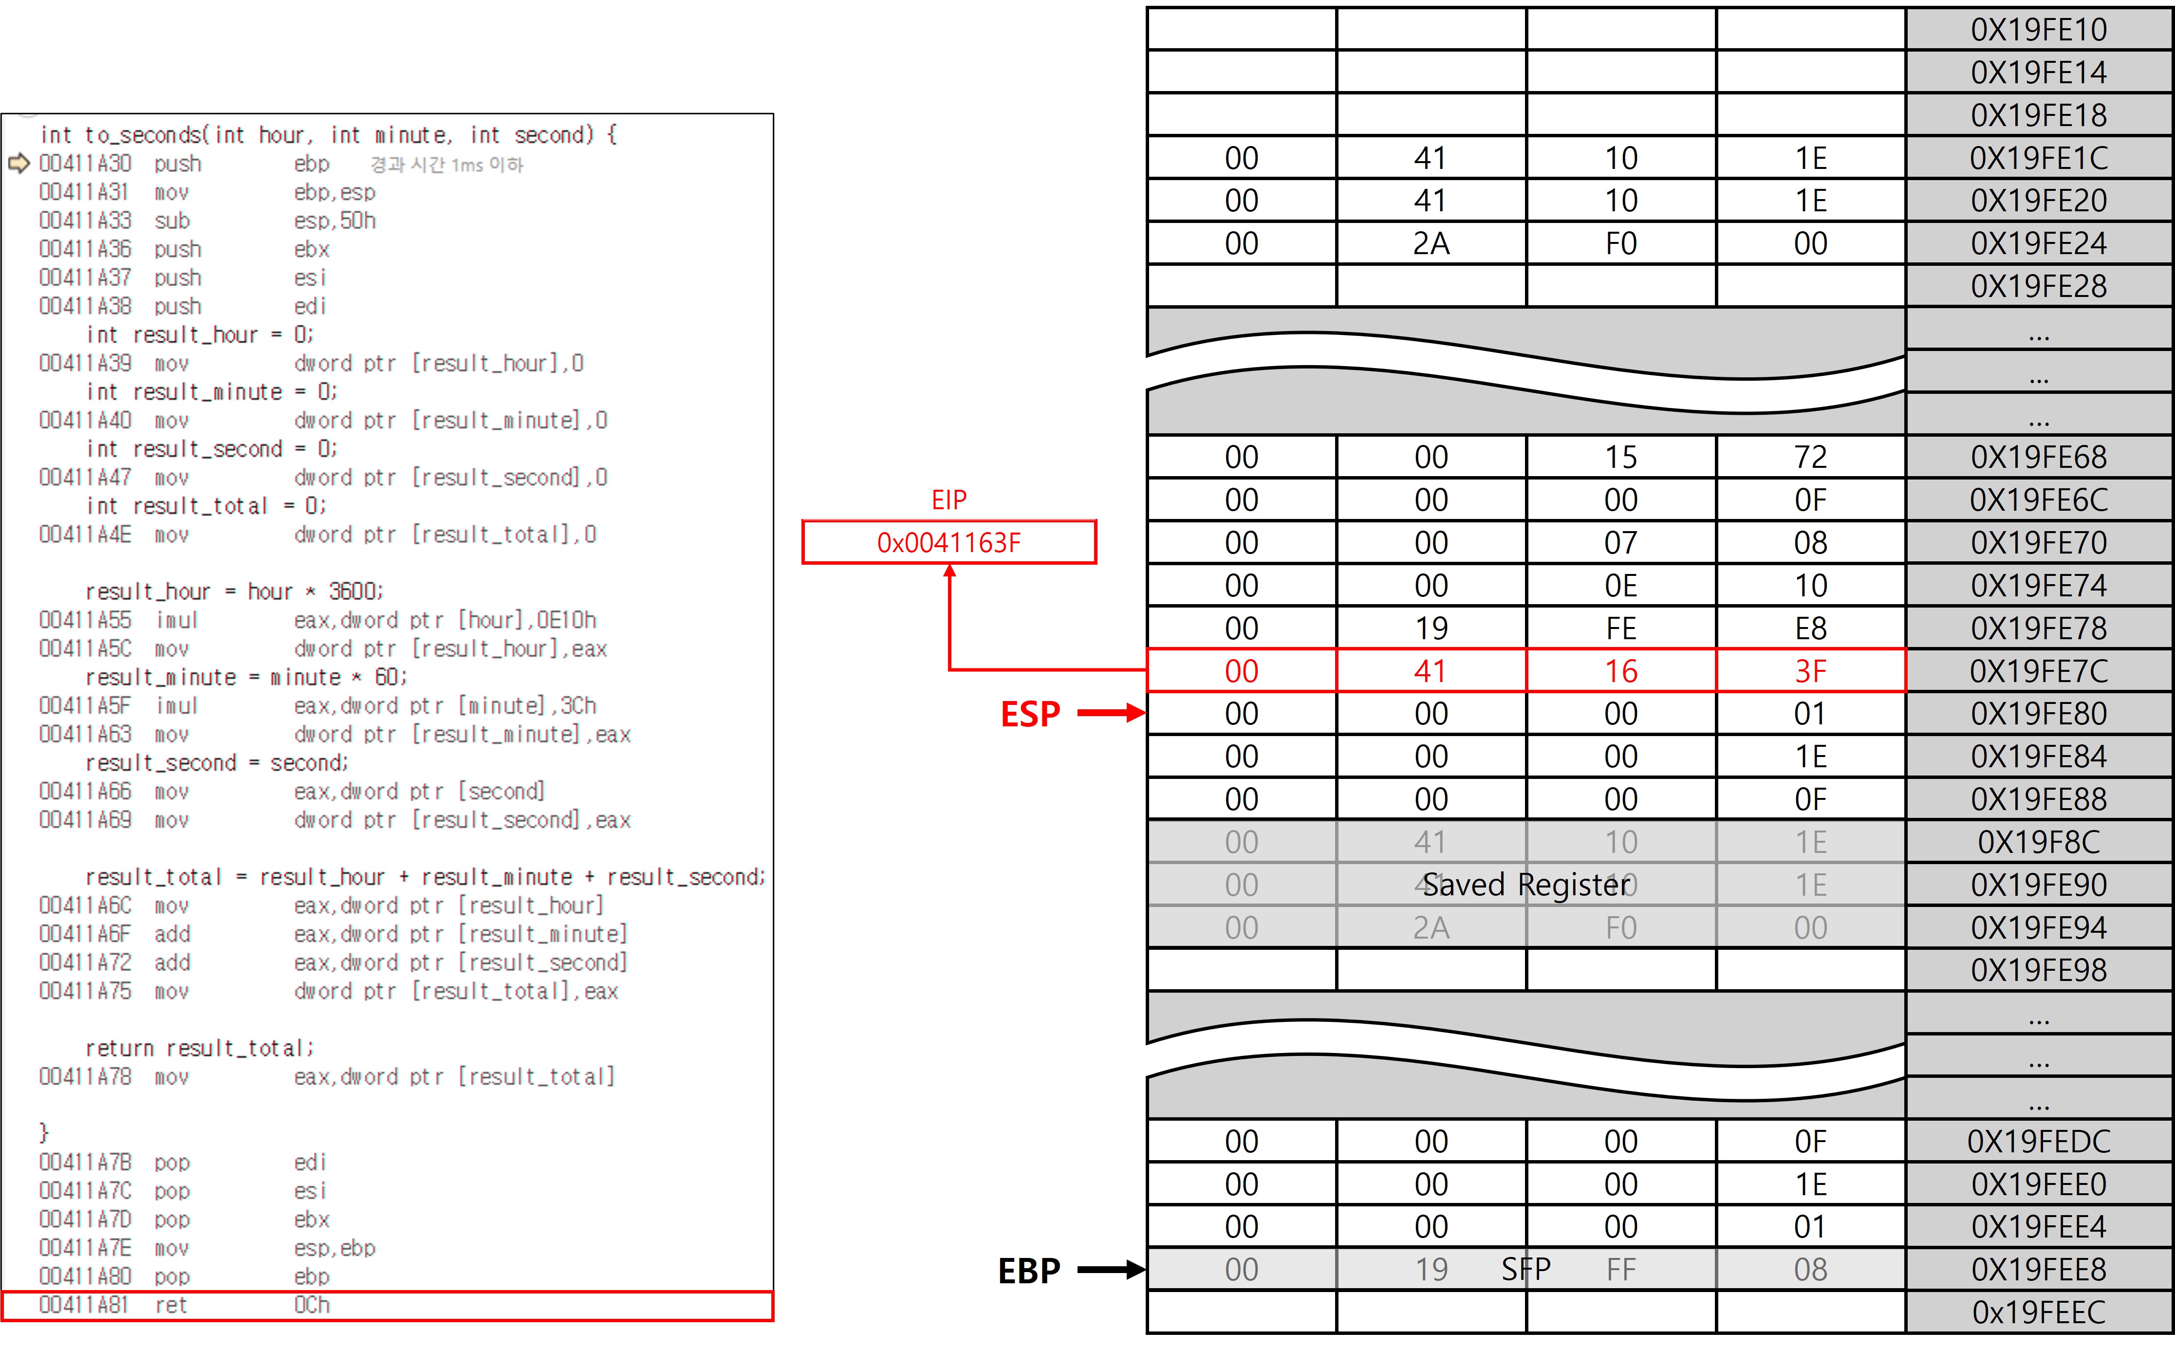The width and height of the screenshot is (2175, 1349).
Task: Click the black EBP arrow pointer
Action: 1111,1270
